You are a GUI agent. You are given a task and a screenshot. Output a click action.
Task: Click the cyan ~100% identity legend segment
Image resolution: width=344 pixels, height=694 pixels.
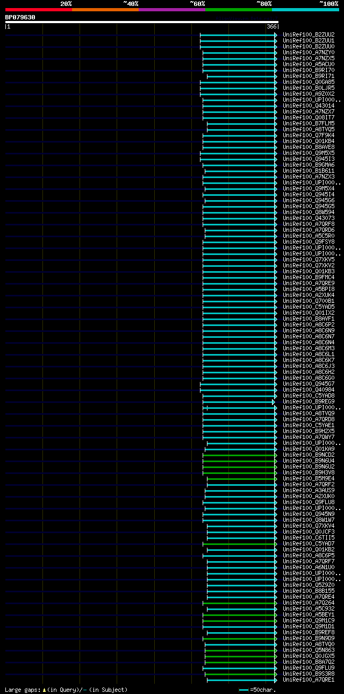305,9
